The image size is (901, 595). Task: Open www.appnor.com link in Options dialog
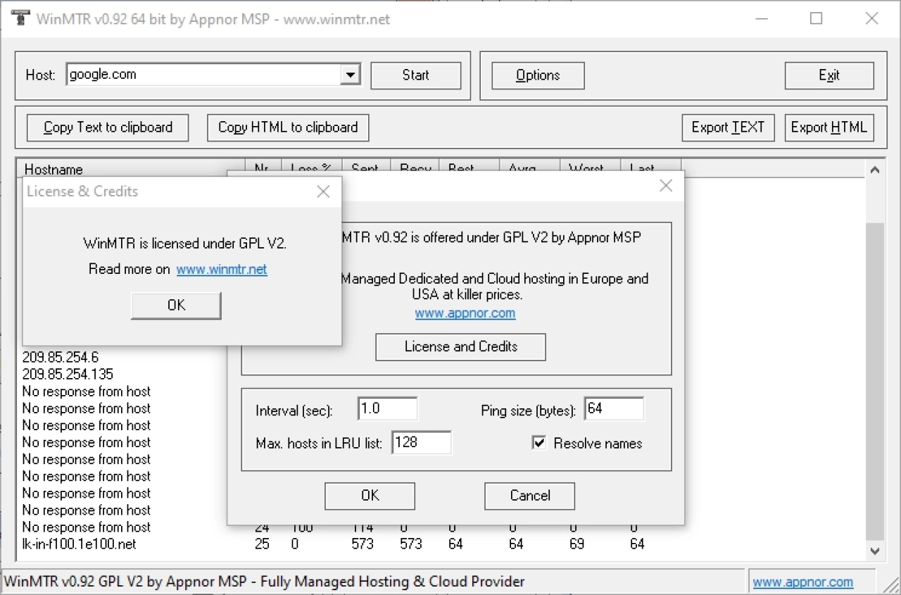[465, 313]
